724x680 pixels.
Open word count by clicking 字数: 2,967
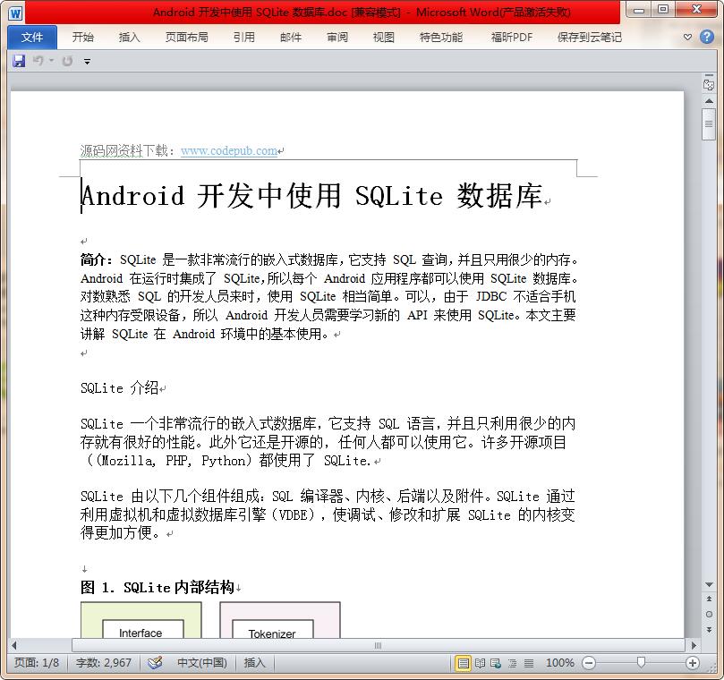coord(104,663)
